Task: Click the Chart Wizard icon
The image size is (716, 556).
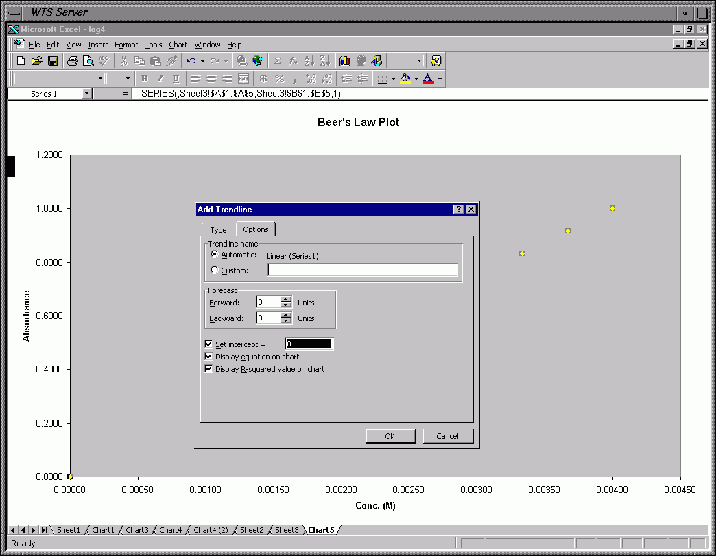Action: (x=345, y=61)
